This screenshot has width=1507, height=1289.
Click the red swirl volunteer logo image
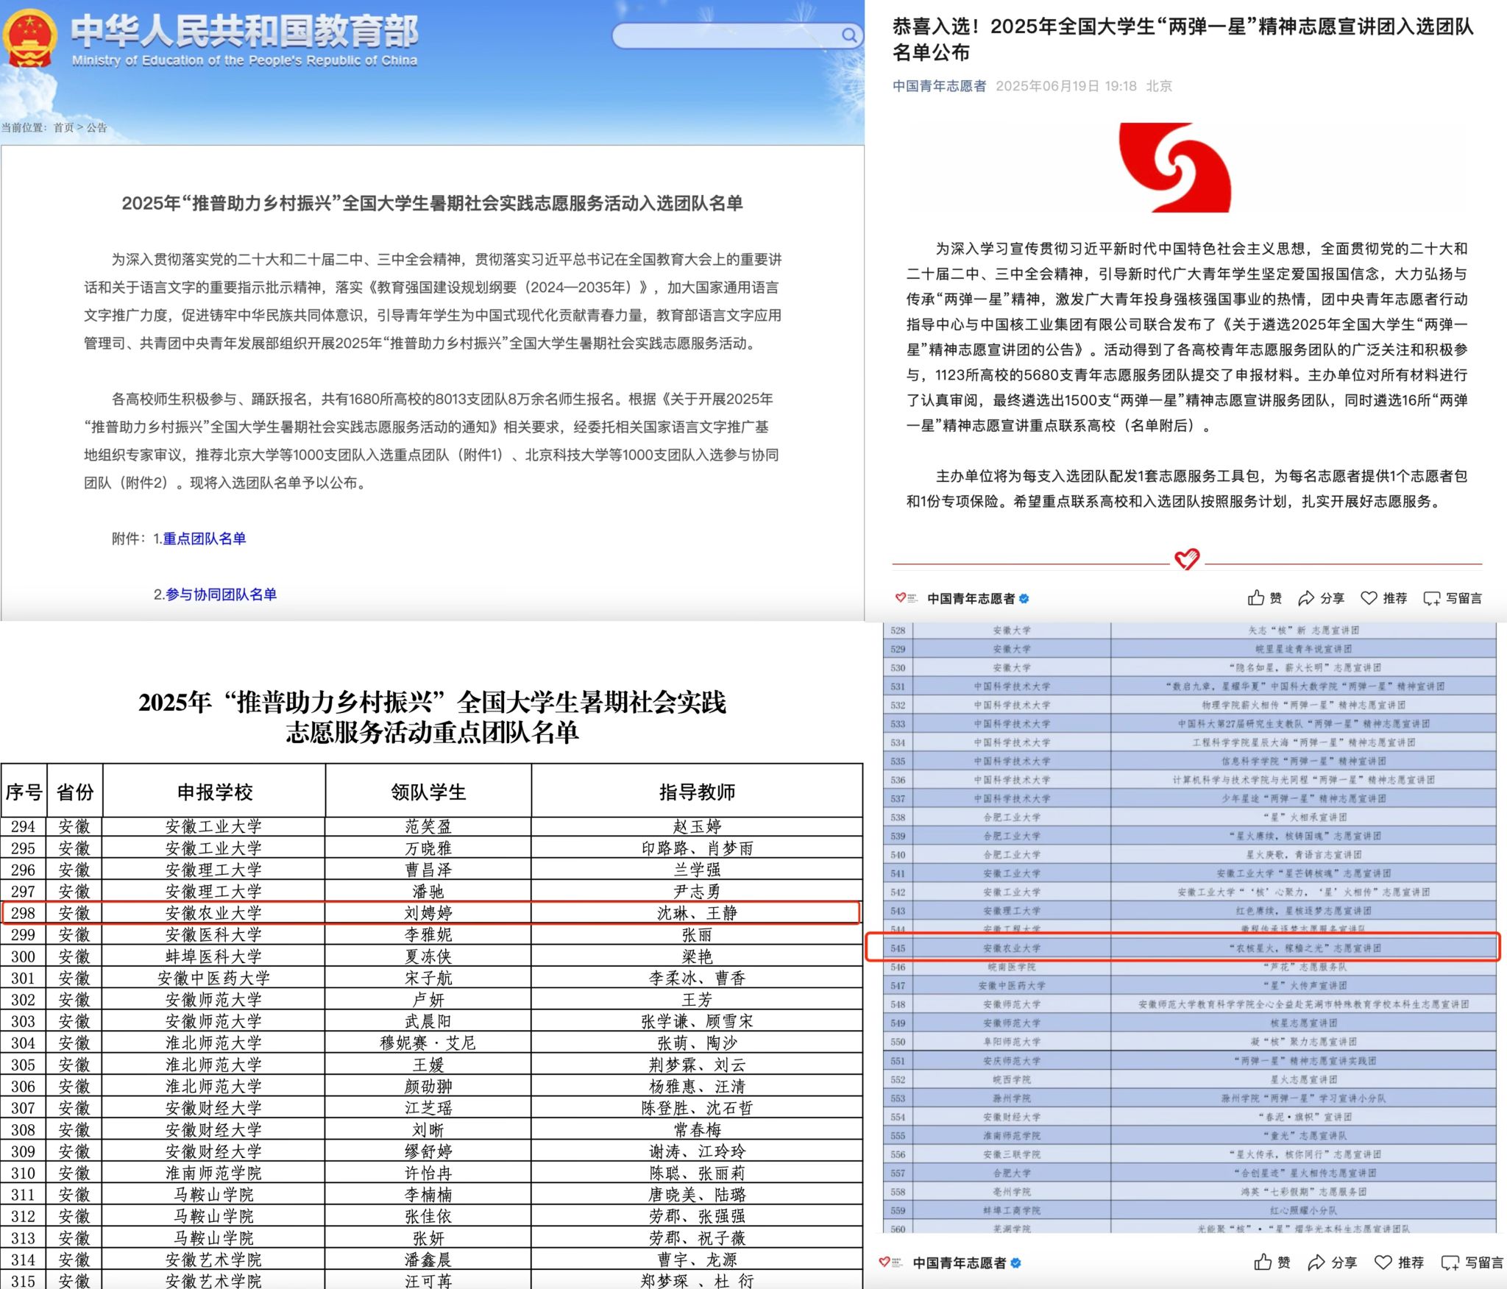[x=1174, y=167]
